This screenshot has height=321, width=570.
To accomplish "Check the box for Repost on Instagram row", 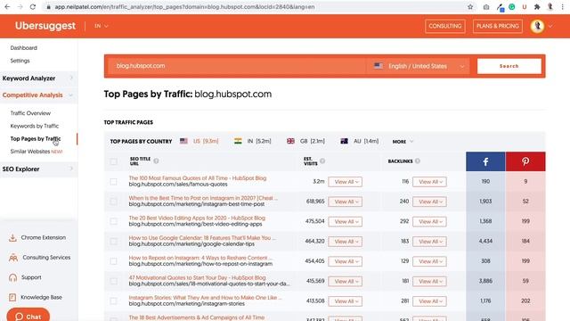I will [x=113, y=261].
